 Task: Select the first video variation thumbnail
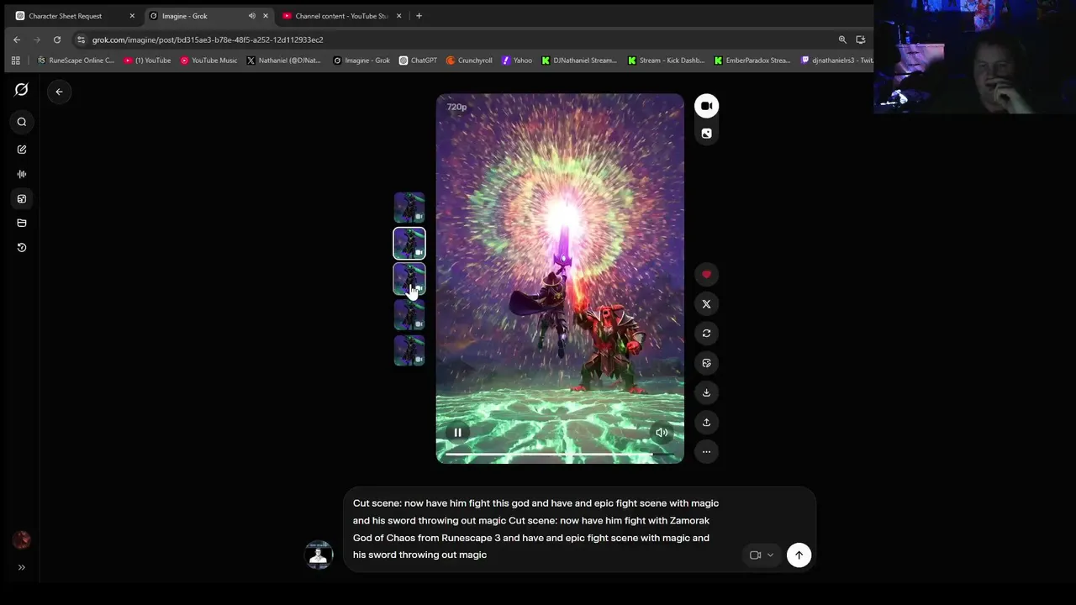pos(409,208)
